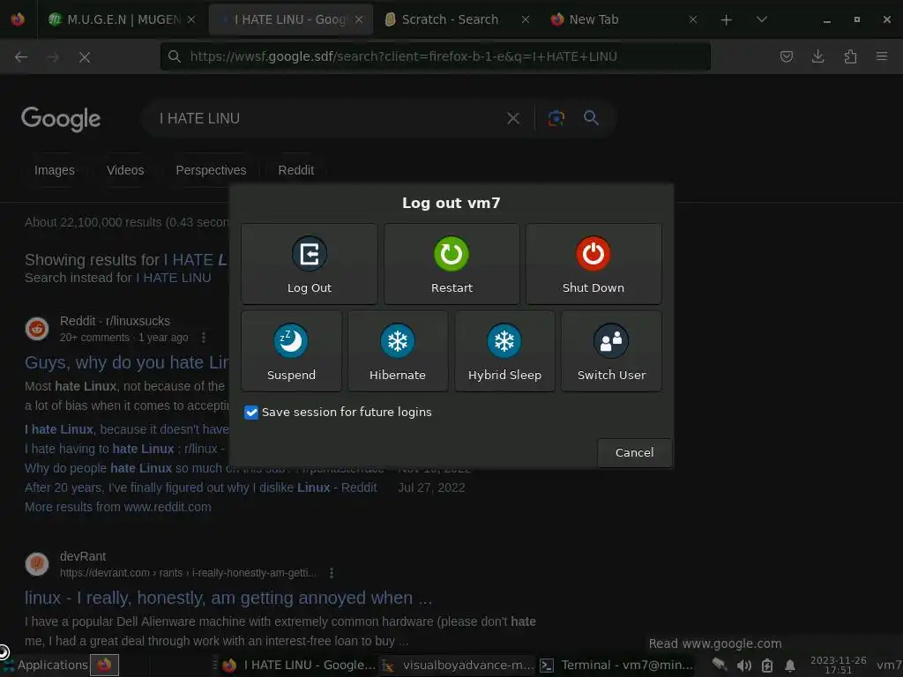903x677 pixels.
Task: Open the Firefox downloads panel
Action: [x=817, y=56]
